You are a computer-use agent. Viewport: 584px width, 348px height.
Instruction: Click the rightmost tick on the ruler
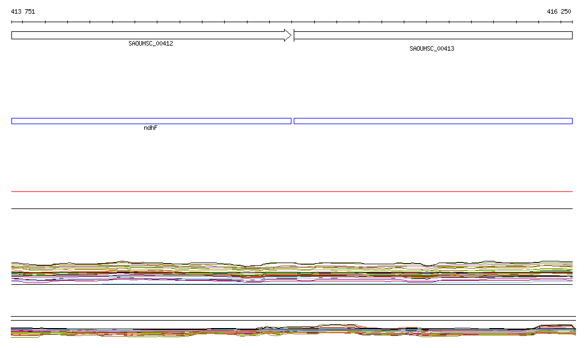(571, 22)
